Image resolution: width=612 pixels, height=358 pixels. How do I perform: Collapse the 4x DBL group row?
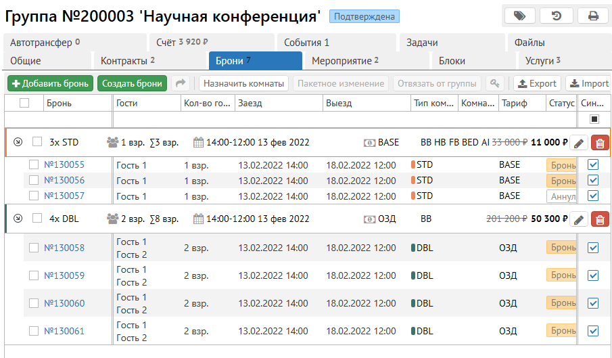point(18,219)
